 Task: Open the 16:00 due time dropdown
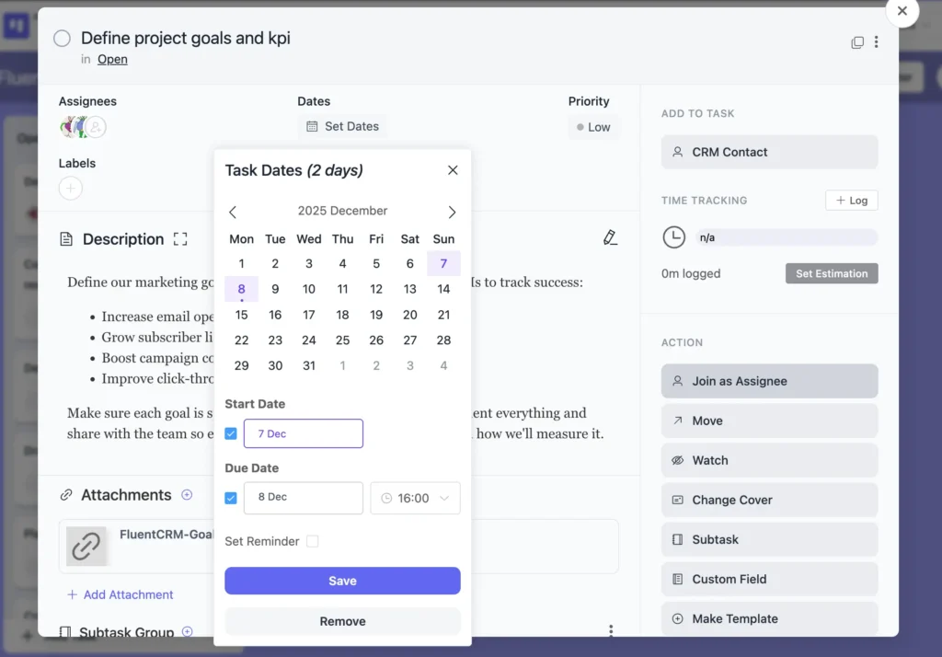click(x=415, y=498)
